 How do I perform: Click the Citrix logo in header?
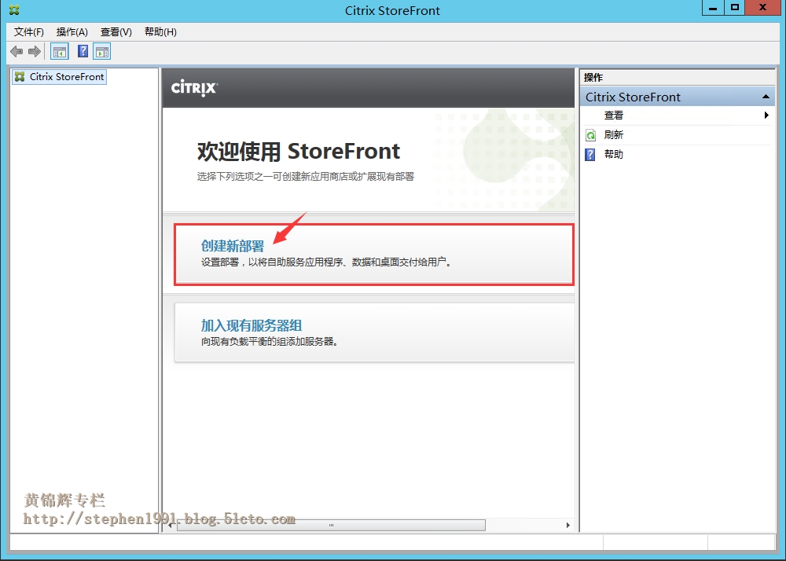coord(194,88)
